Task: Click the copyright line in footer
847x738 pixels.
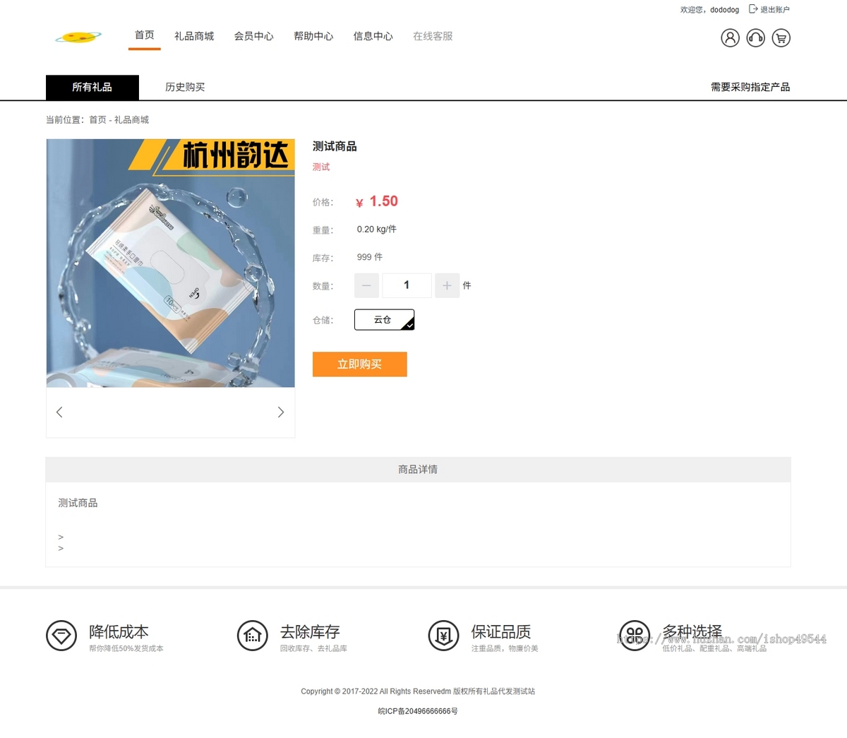Action: tap(418, 691)
